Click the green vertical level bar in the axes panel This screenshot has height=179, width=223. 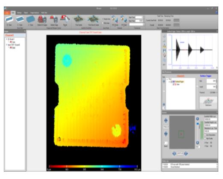(x=202, y=131)
